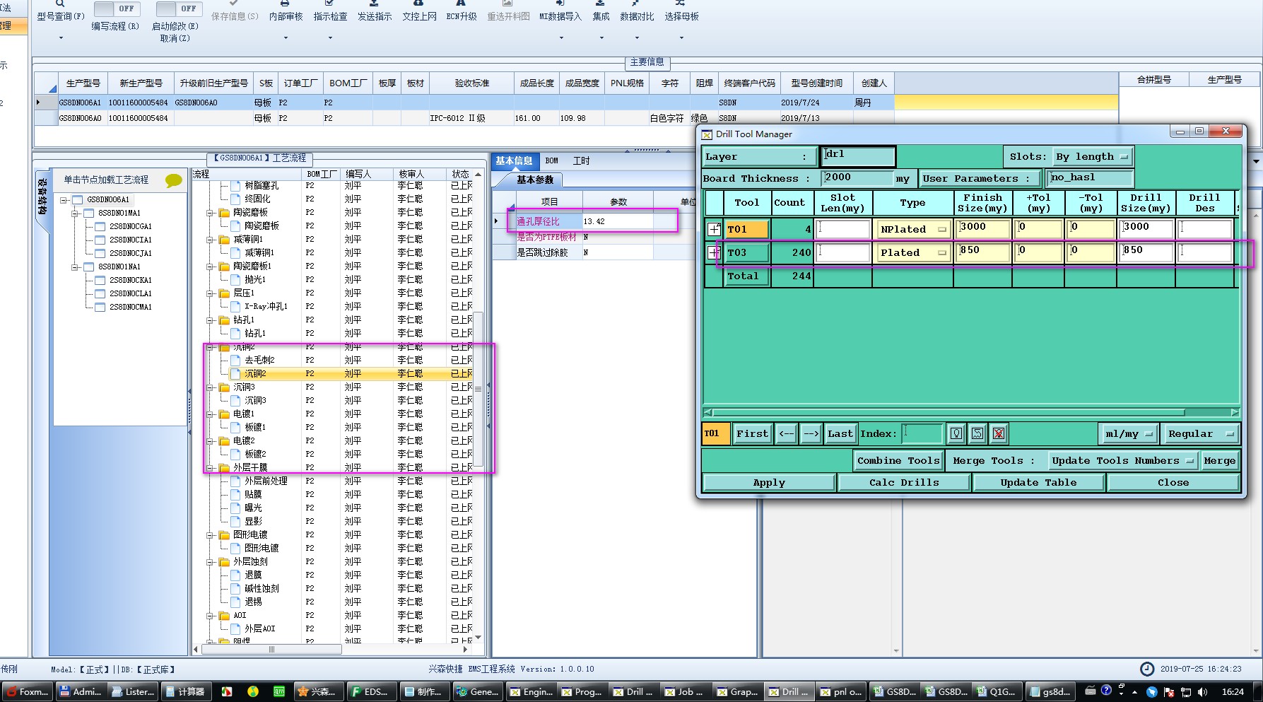Click the MI数据导入 toolbar icon

click(560, 4)
